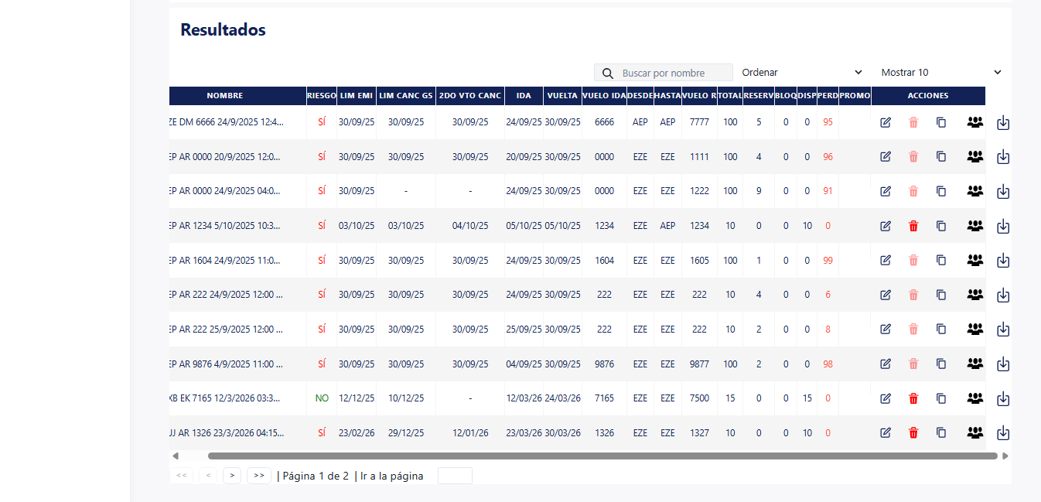Download the AR 1326 row data
1041x502 pixels.
pyautogui.click(x=1003, y=433)
